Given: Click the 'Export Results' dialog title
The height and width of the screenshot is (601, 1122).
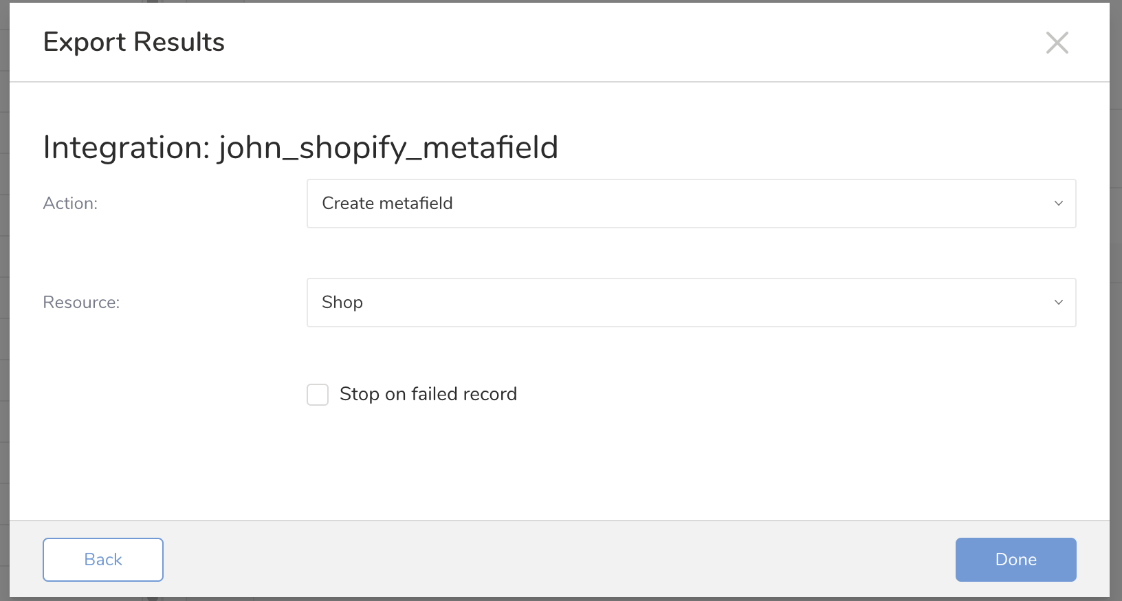Looking at the screenshot, I should pyautogui.click(x=134, y=42).
